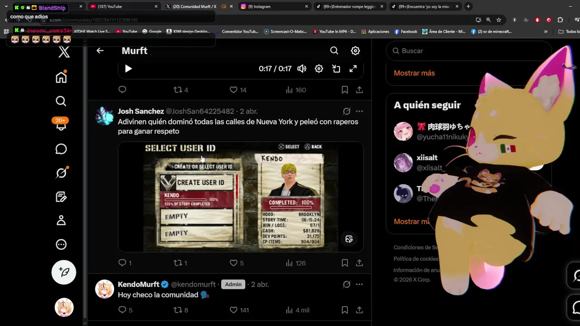Open KendoMurft's avatar
The height and width of the screenshot is (326, 580).
105,289
